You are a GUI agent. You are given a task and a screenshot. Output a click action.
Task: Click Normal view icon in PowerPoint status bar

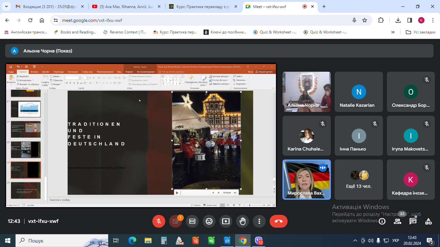coord(222,205)
